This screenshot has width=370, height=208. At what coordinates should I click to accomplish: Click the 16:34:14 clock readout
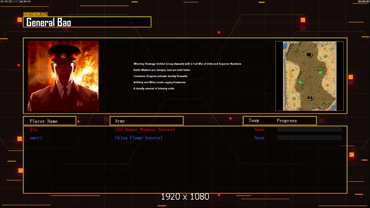coord(25,1)
